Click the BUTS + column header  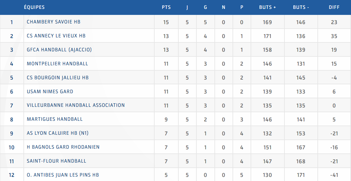tap(267, 7)
